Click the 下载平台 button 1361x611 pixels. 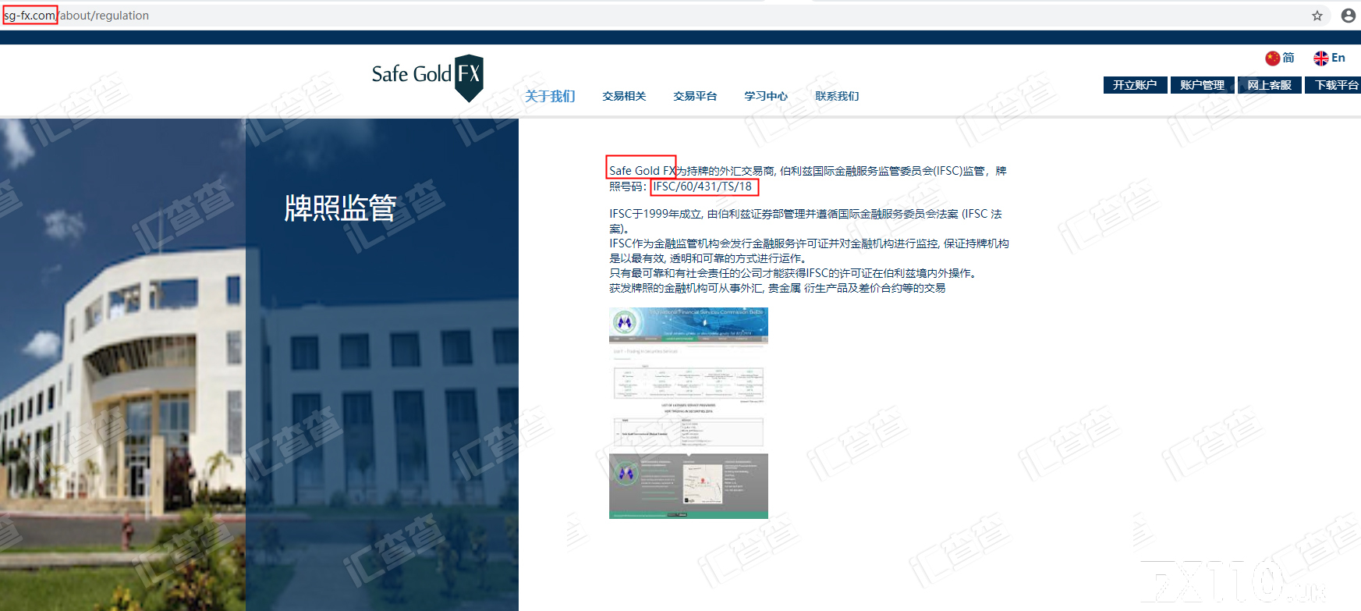tap(1334, 85)
